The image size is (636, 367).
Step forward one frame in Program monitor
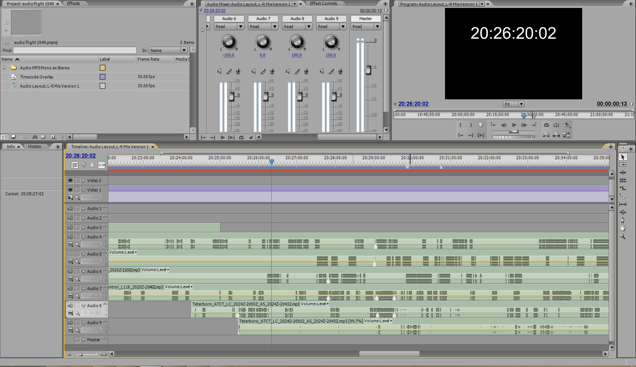click(x=524, y=125)
